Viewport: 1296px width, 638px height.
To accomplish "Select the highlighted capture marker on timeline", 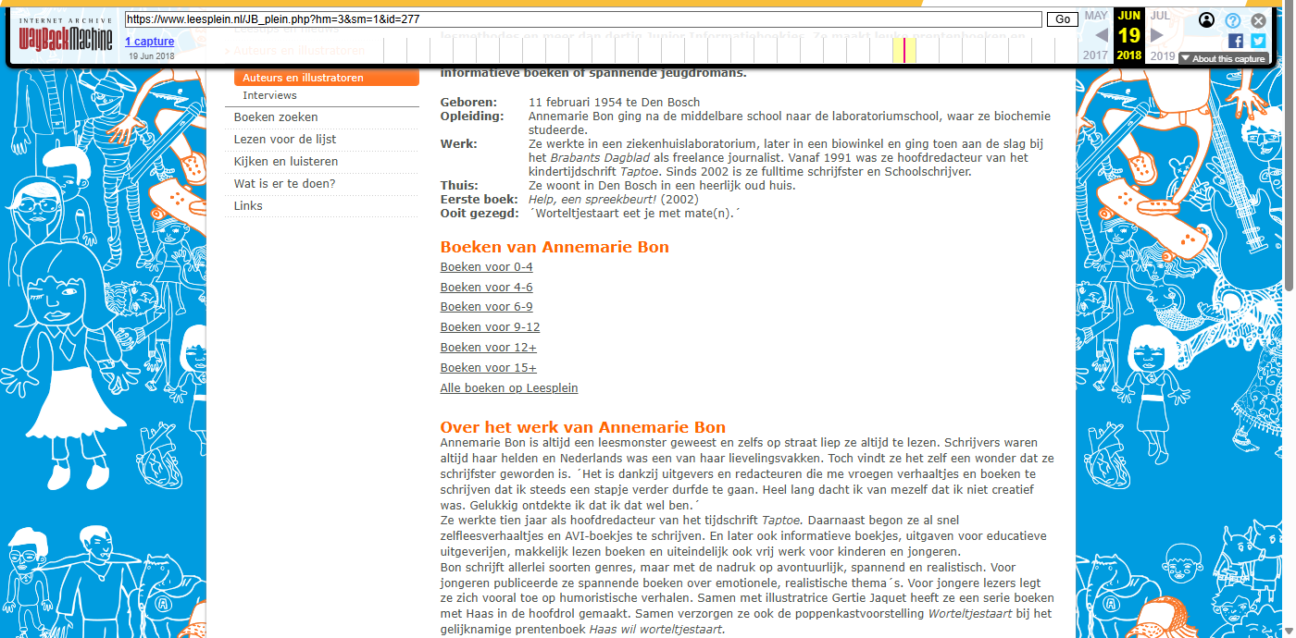I will pos(904,50).
